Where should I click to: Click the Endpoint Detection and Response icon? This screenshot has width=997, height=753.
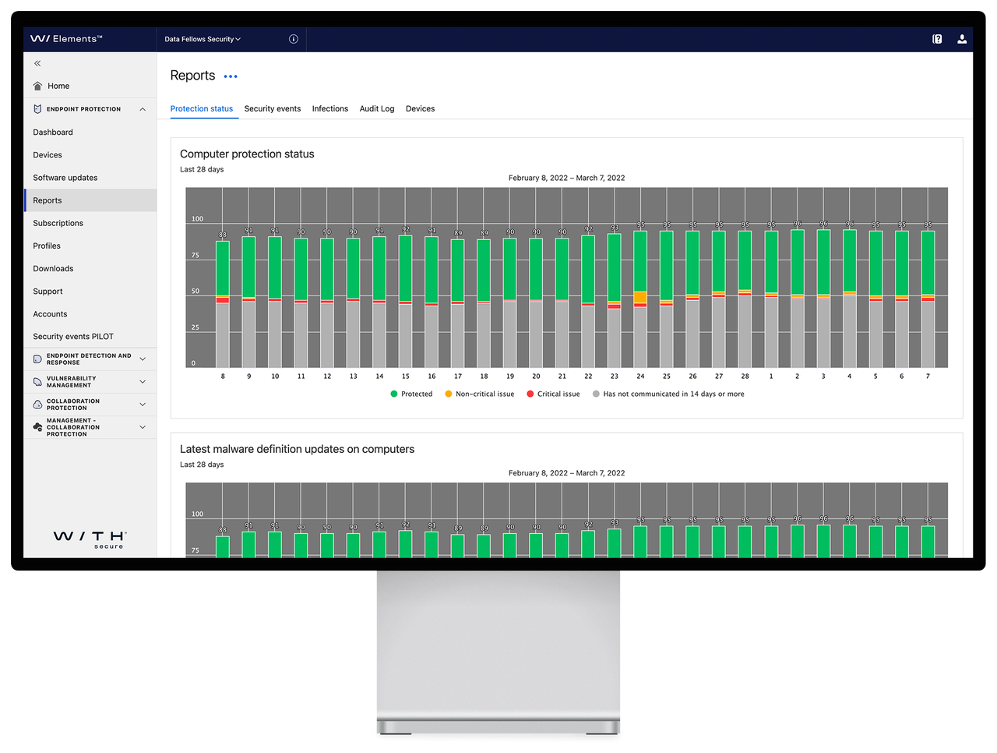(37, 359)
